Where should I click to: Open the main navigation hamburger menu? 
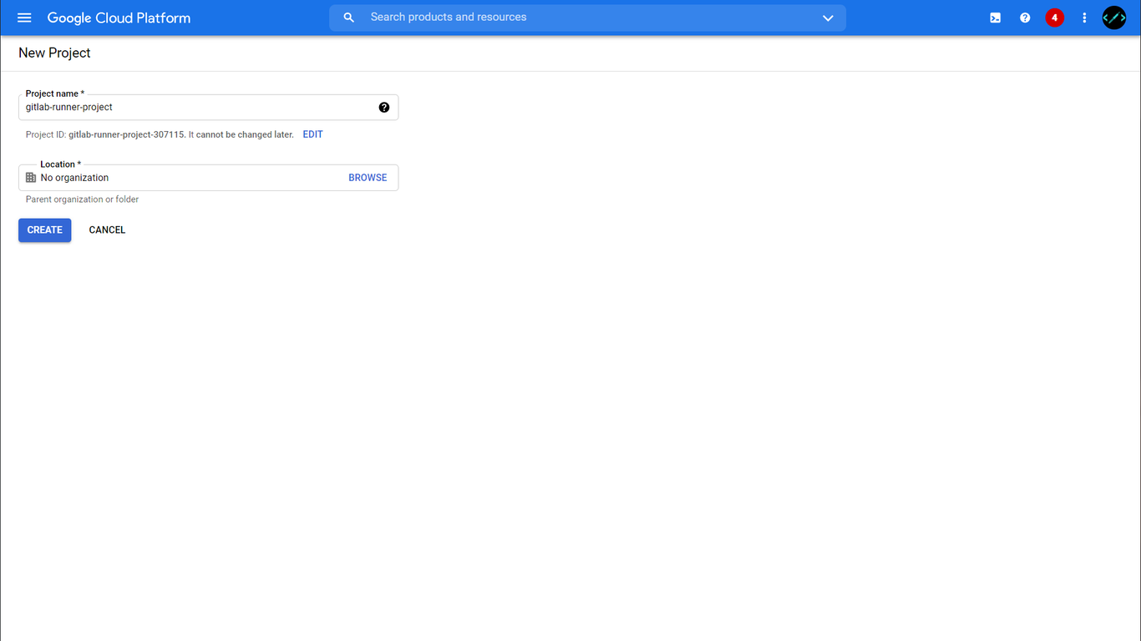(24, 18)
